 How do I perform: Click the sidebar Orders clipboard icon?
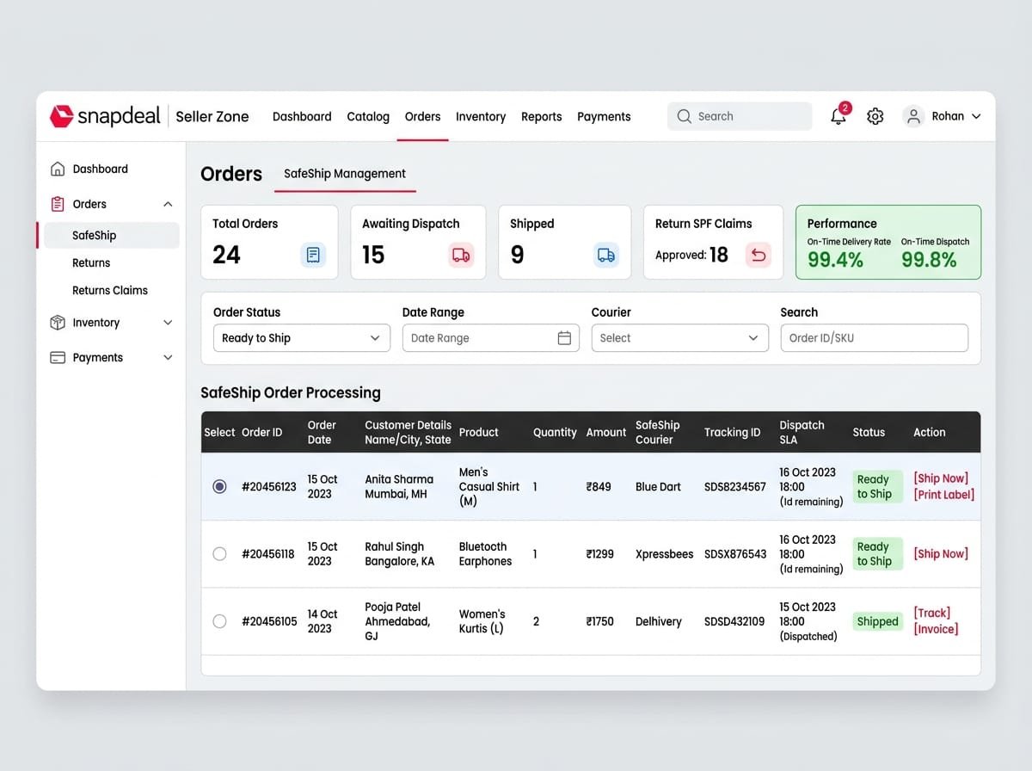[58, 204]
